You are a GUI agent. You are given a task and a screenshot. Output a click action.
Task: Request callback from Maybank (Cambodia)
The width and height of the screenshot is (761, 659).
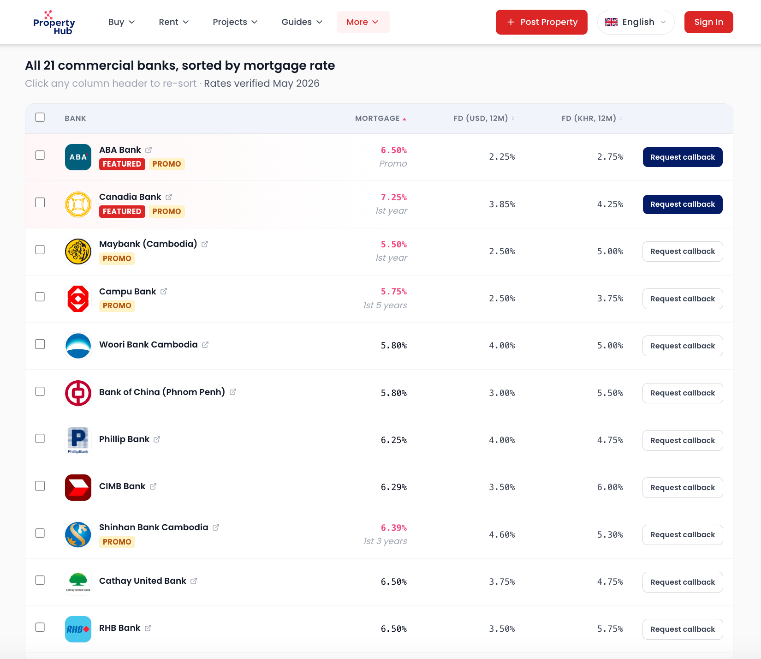click(x=683, y=252)
